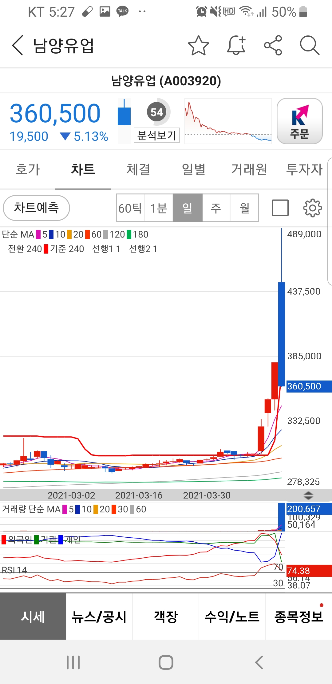Select the 시세 bottom tab
Screen dimensions: 332x684
(33, 617)
